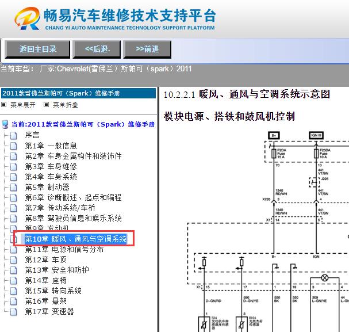Open 第1章 一般信息
Image resolution: width=349 pixels, height=332 pixels.
(x=51, y=146)
